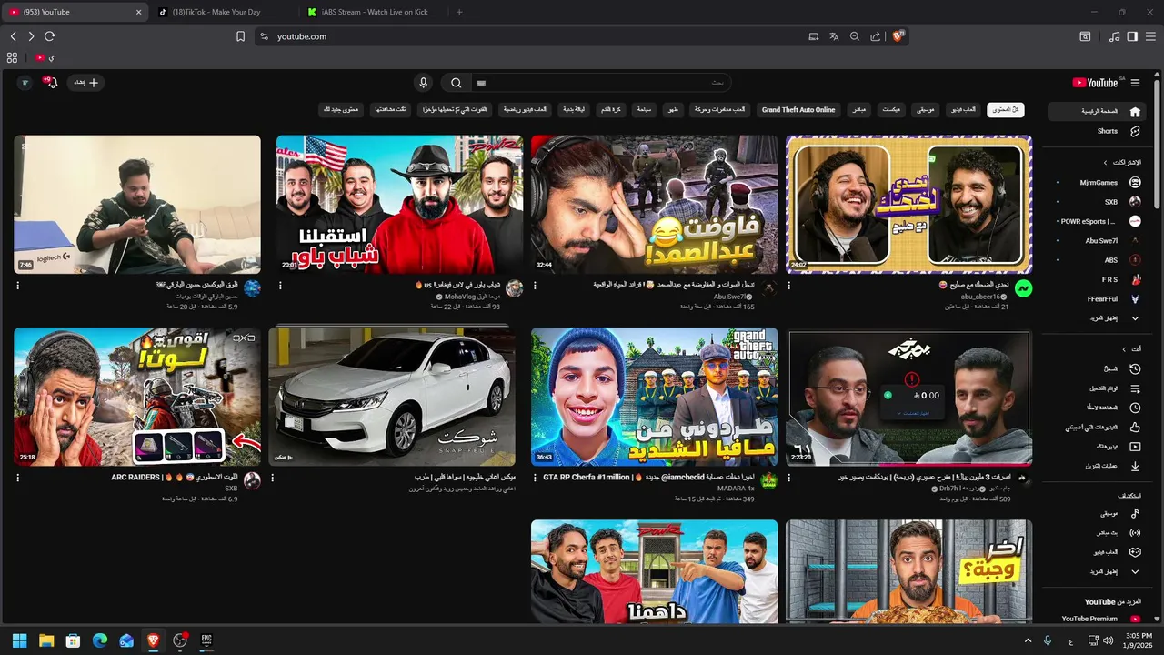
Task: Close the YouTube browser tab
Action: click(x=139, y=12)
